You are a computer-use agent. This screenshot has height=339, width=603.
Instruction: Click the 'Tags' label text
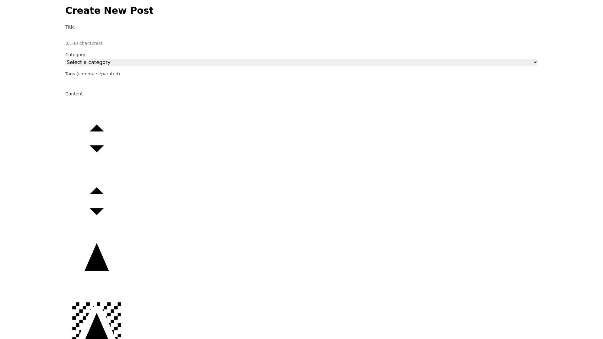70,74
